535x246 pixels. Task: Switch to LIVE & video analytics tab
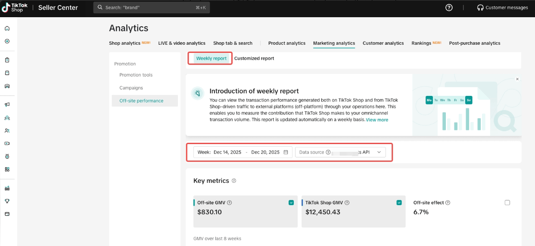point(182,43)
